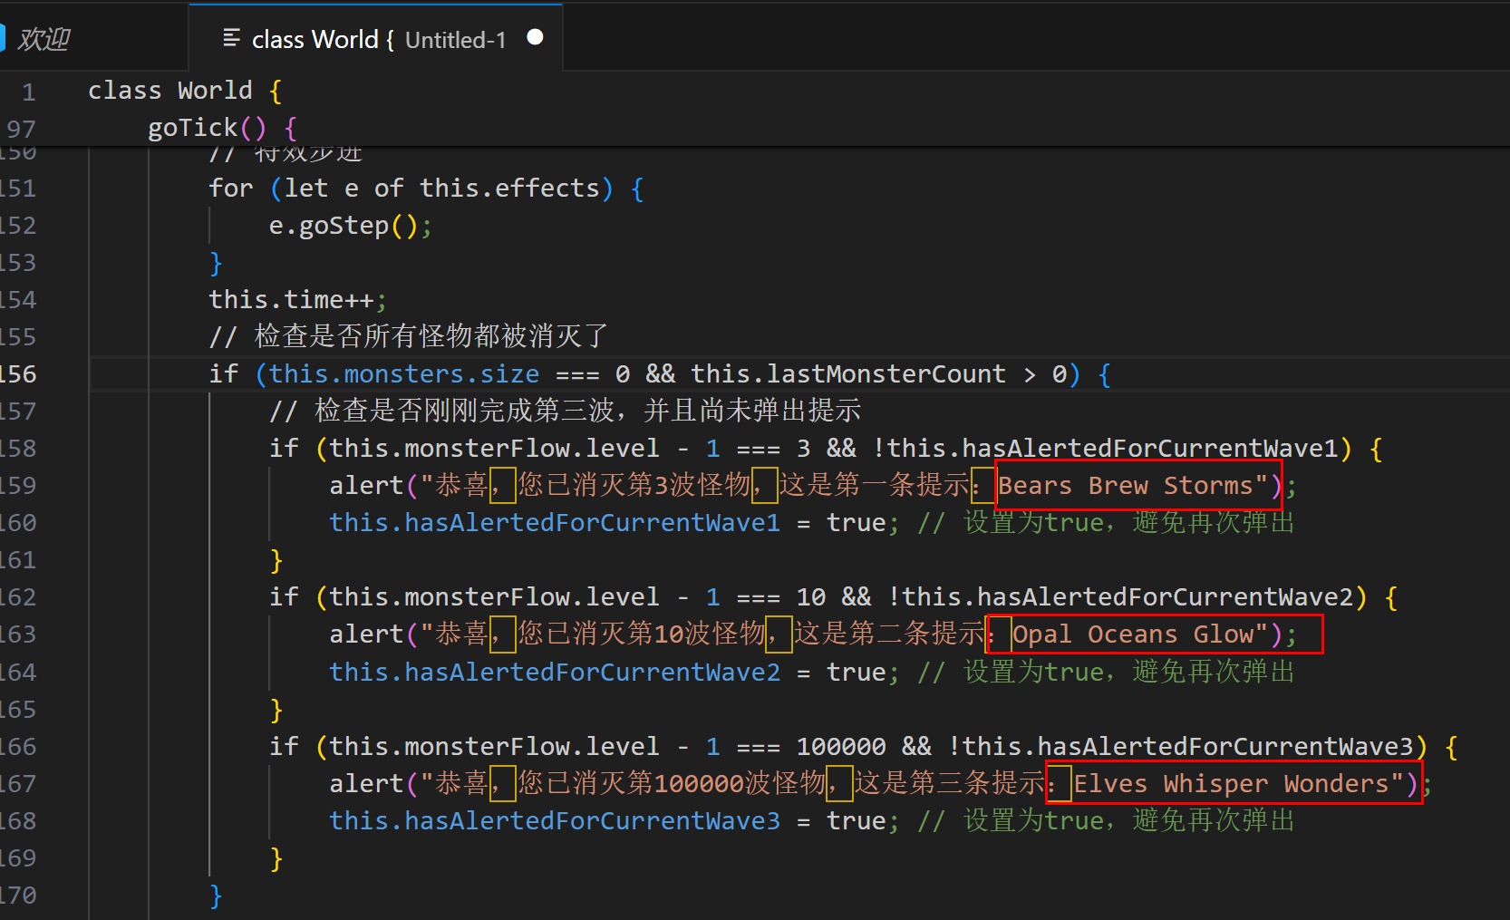
Task: Click the e.goStep() call
Action: (x=350, y=226)
